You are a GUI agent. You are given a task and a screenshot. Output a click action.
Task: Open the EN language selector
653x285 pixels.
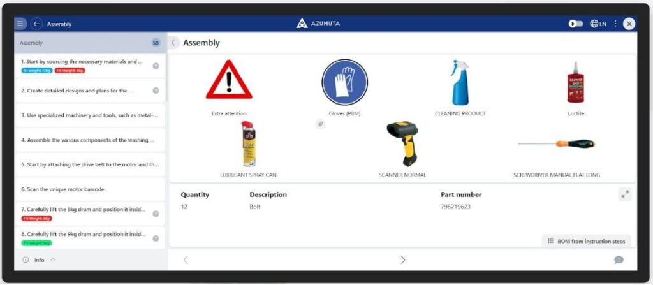pyautogui.click(x=598, y=24)
